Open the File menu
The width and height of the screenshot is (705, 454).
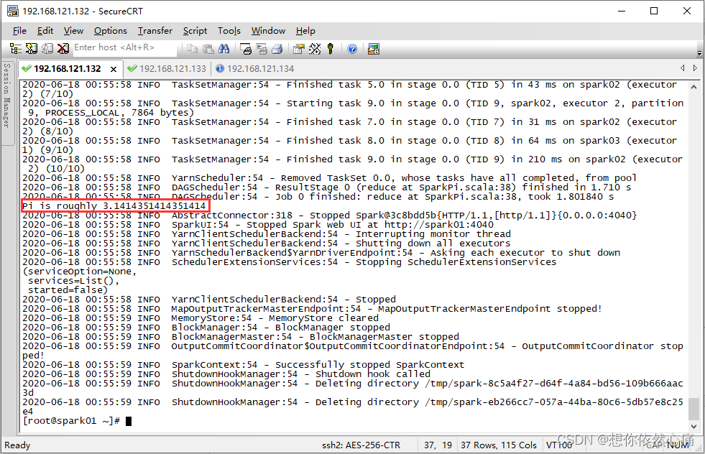coord(19,31)
